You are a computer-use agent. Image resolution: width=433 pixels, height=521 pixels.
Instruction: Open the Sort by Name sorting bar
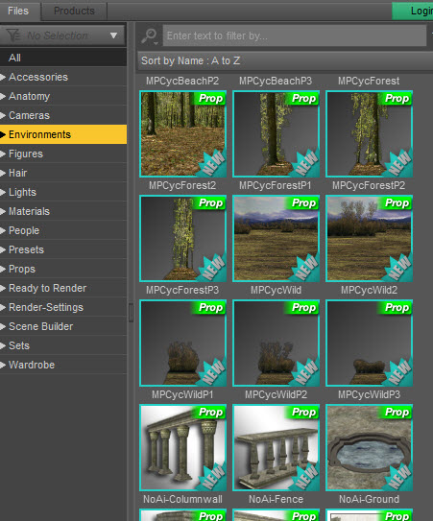pos(285,60)
